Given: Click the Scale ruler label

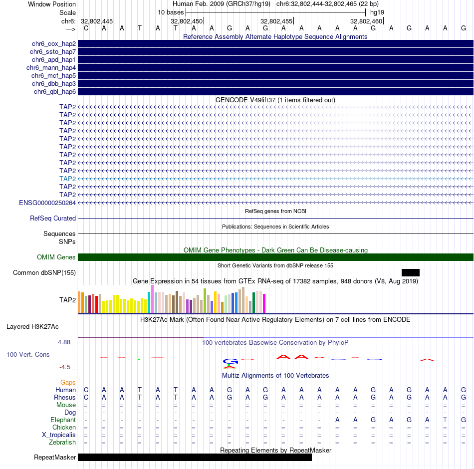Looking at the screenshot, I should 67,12.
